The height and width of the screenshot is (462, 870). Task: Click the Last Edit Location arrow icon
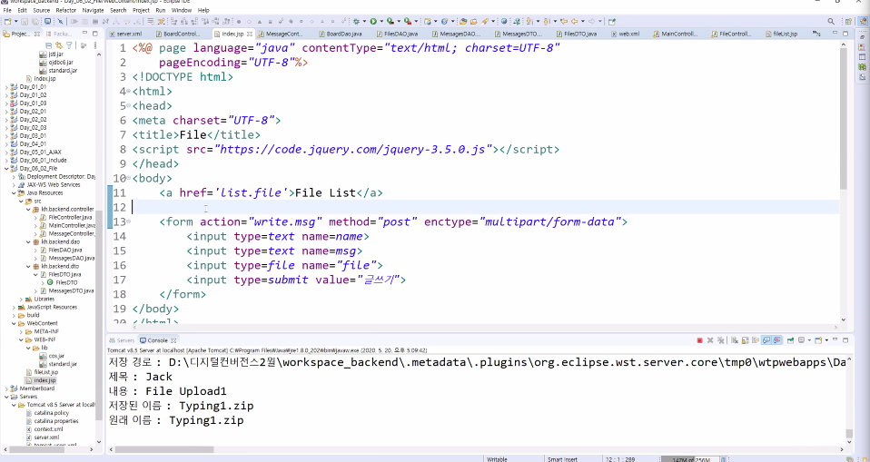(564, 22)
